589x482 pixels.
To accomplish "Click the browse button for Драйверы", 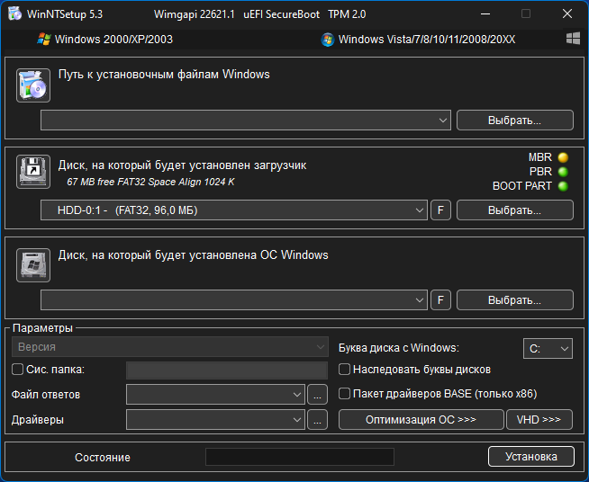I will tap(317, 419).
